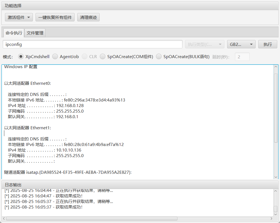Expand the GB2... encoding dropdown
Image resolution: width=280 pixels, height=223 pixels.
pos(241,44)
